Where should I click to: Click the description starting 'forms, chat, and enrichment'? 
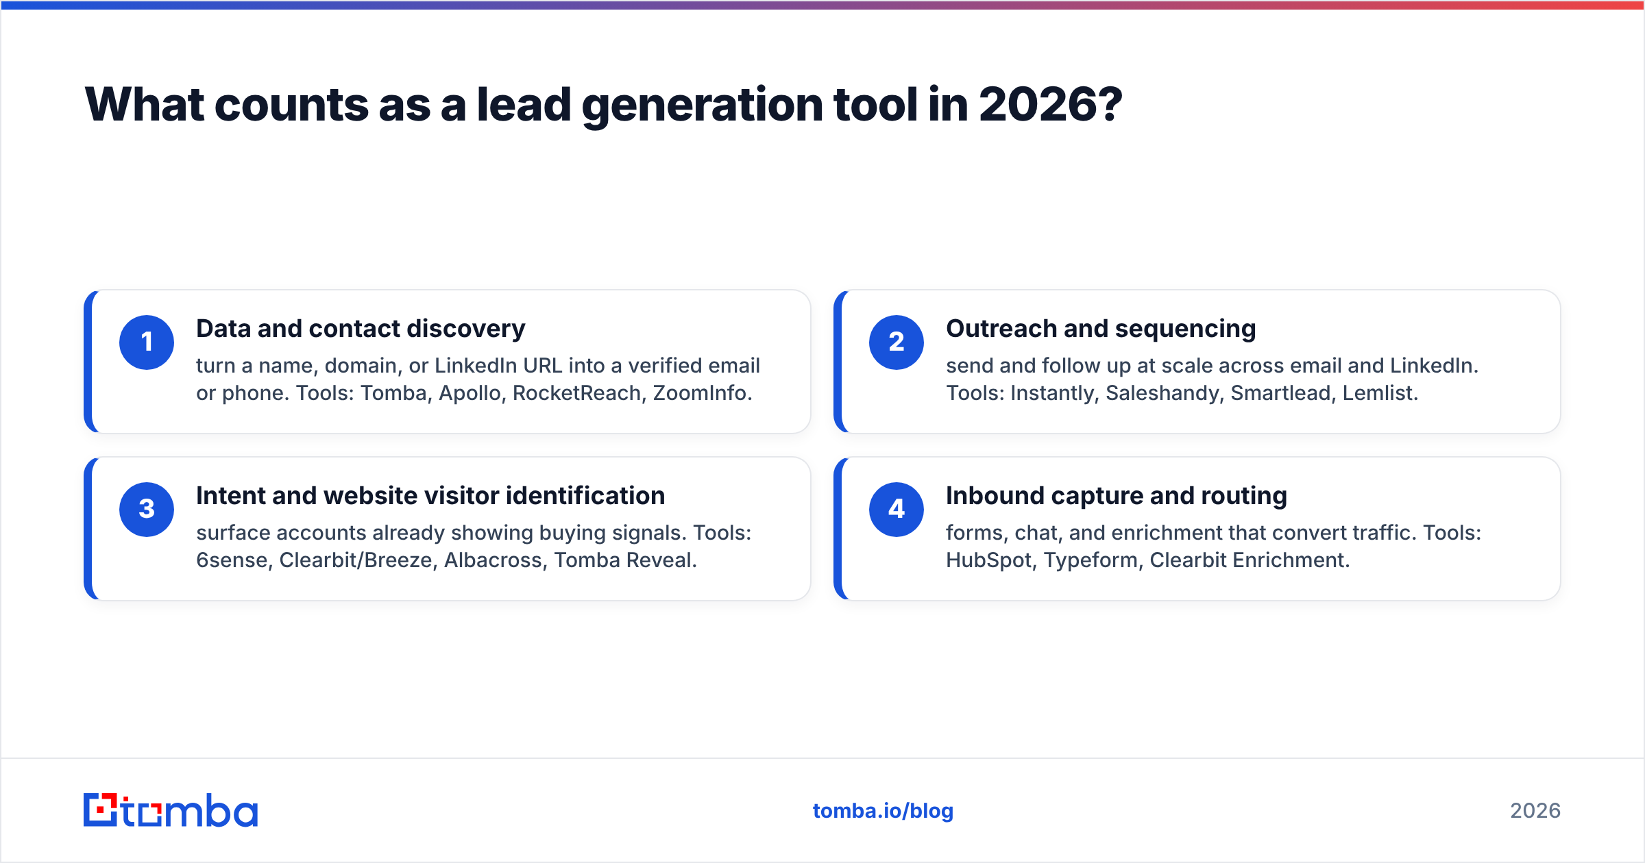(1213, 547)
